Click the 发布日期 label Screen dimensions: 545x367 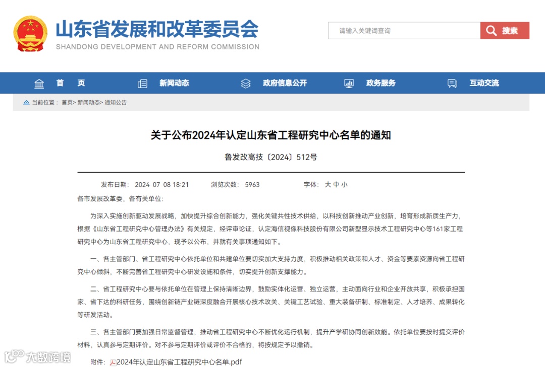tap(115, 185)
